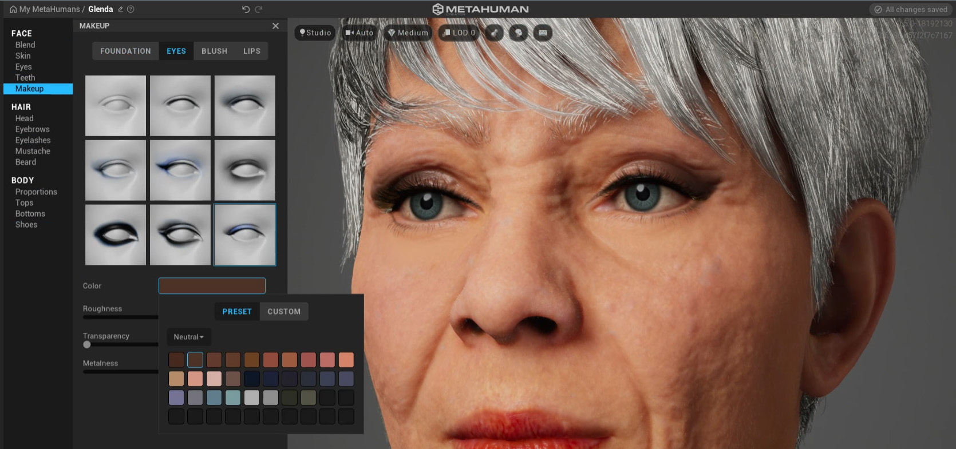956x449 pixels.
Task: Switch to the Foundation tab
Action: point(125,51)
